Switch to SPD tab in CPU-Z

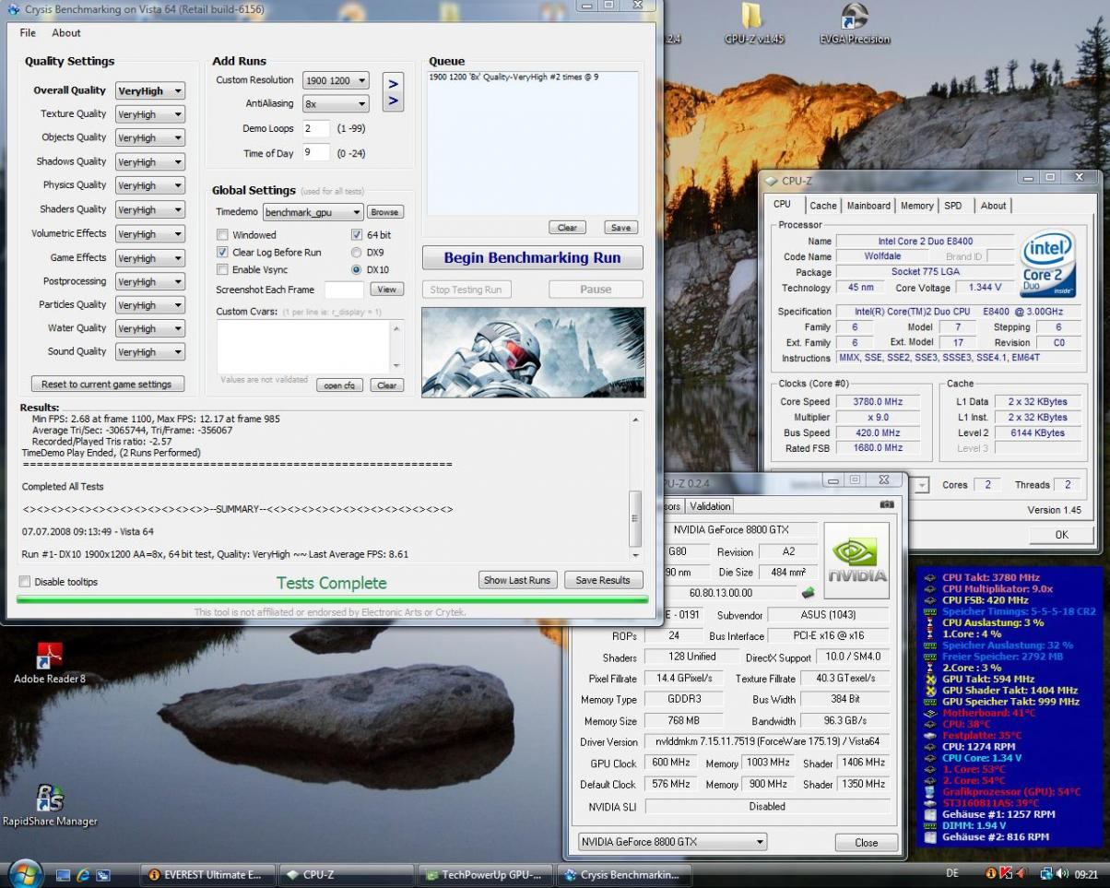coord(953,206)
